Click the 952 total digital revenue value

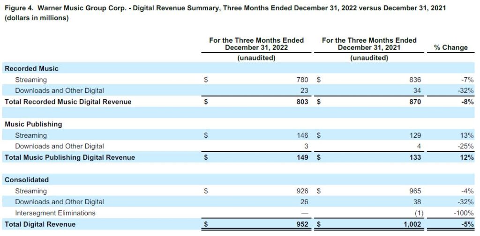coord(302,224)
